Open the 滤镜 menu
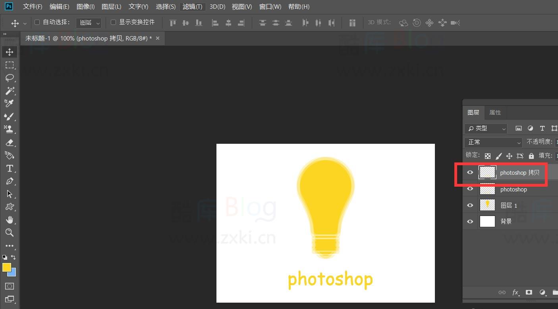This screenshot has height=309, width=558. pos(192,6)
